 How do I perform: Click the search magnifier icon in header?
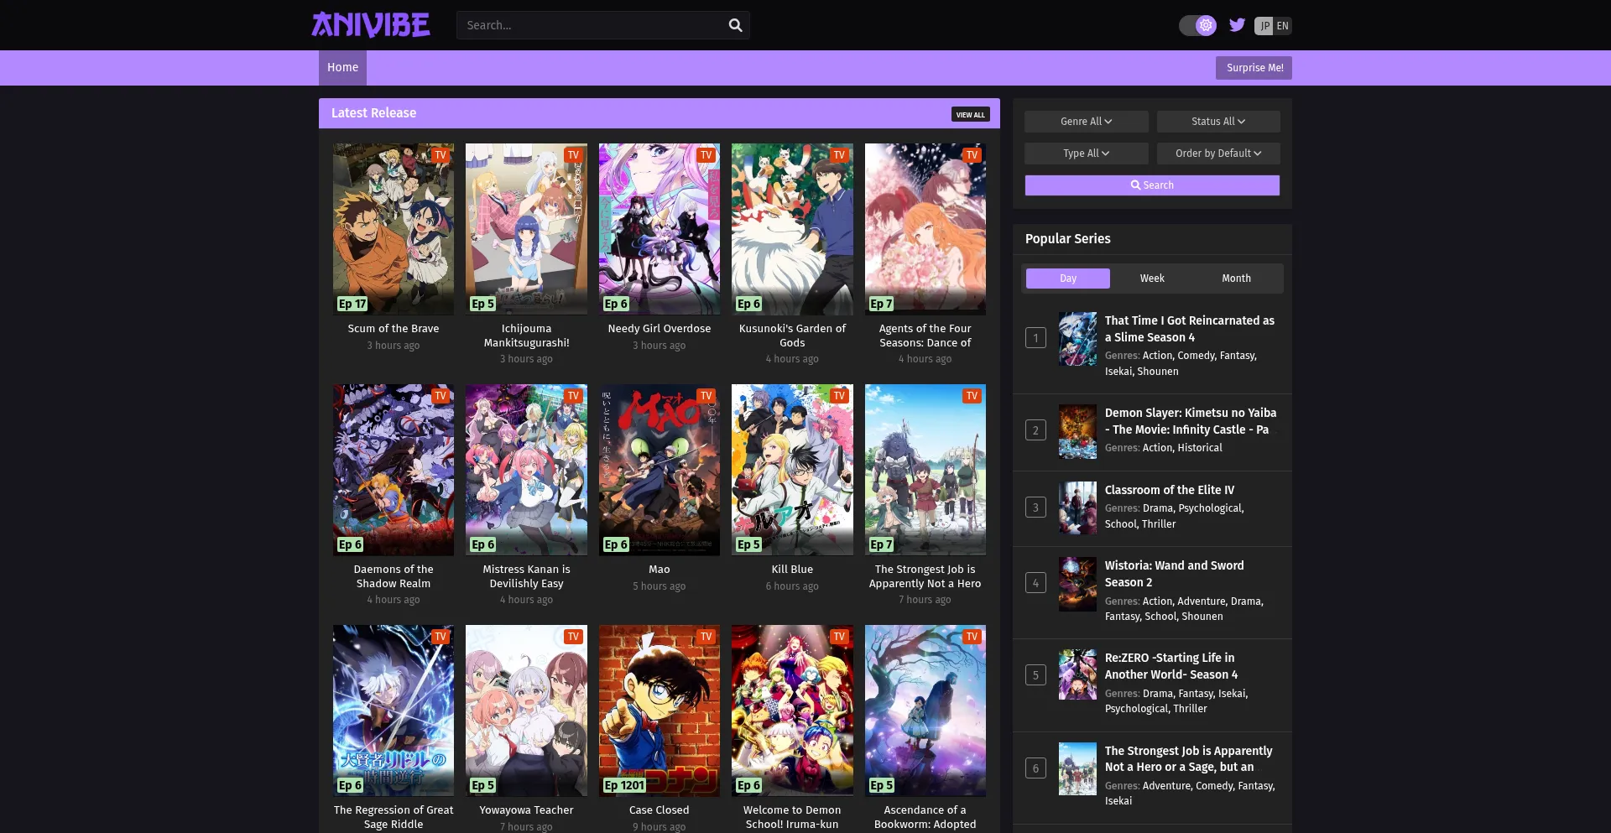[x=735, y=25]
